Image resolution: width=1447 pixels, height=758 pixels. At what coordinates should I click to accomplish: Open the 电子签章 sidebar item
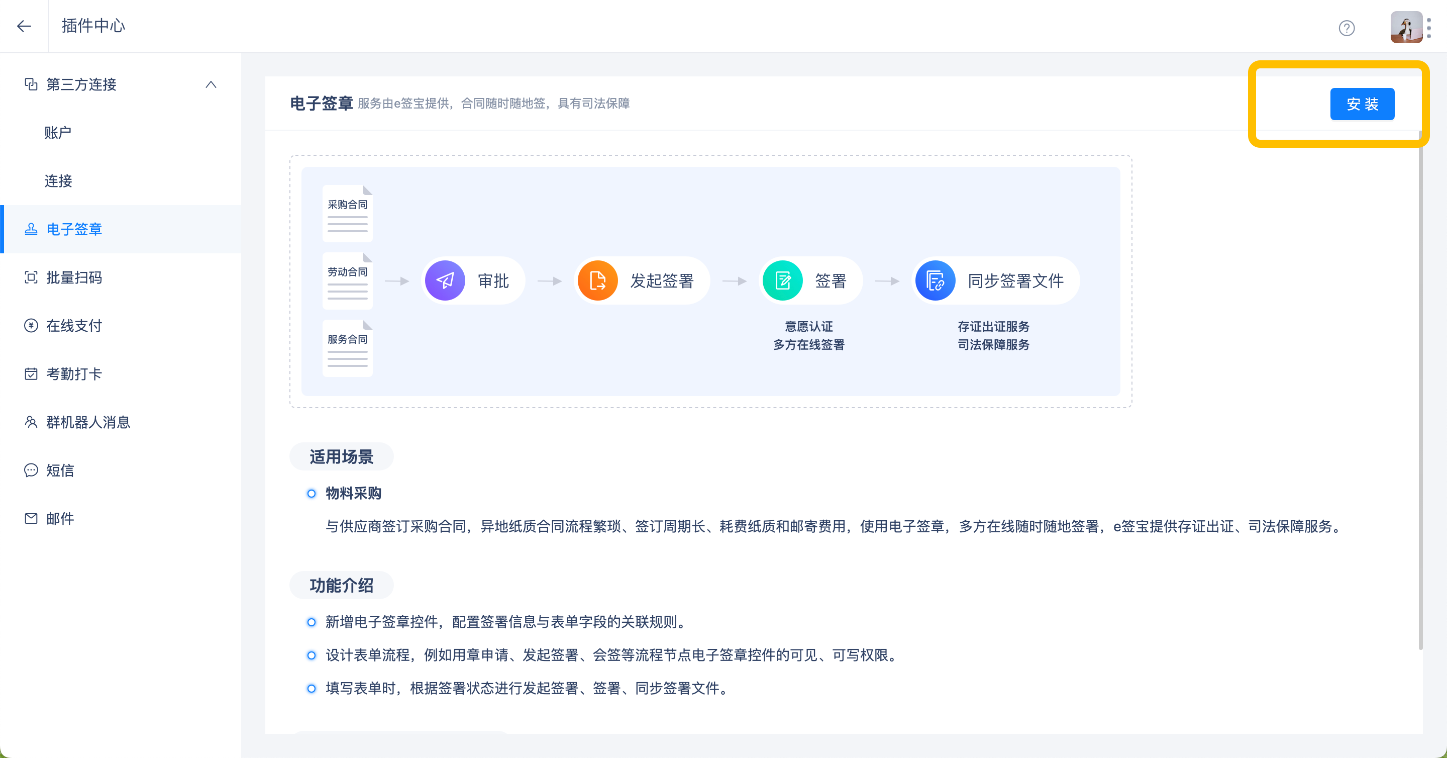(x=121, y=229)
